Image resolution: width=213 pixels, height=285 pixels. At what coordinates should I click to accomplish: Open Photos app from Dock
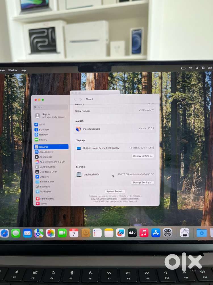coord(51,233)
